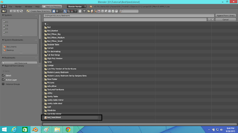Click Back to Previous button
This screenshot has height=133, width=238.
click(x=52, y=7)
